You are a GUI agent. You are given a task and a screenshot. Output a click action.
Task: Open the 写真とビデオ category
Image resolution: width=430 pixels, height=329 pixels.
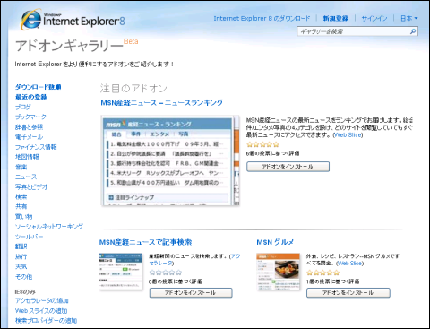tap(31, 186)
